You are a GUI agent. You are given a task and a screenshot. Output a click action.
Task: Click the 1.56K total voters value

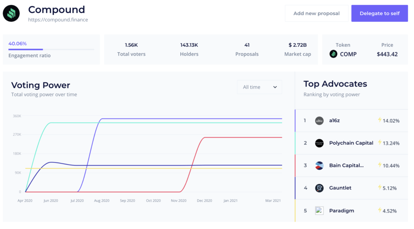pos(131,45)
